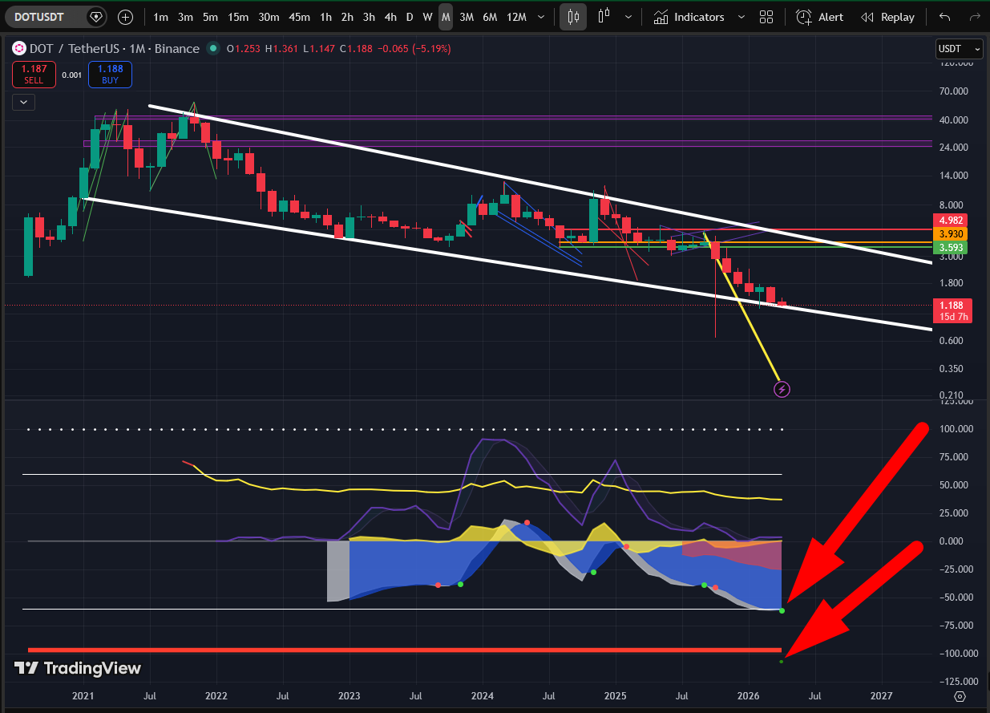Screen dimensions: 990x713
Task: Expand the chart type dropdown arrow
Action: (628, 17)
